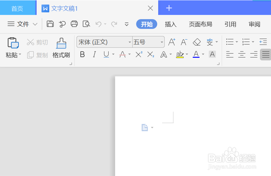Toggle character shading A button
The image size is (271, 176).
pyautogui.click(x=212, y=54)
